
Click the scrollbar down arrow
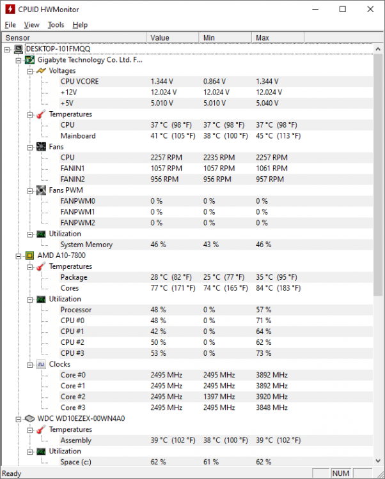tap(378, 460)
